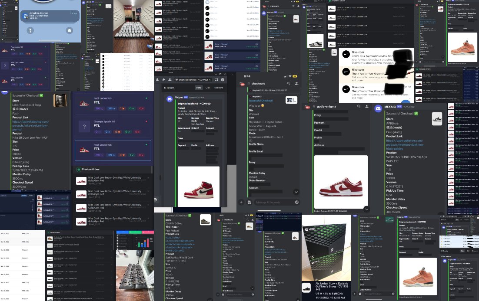Jump to latest messages in godly-enigma
Image resolution: width=479 pixels, height=301 pixels.
pos(366,209)
